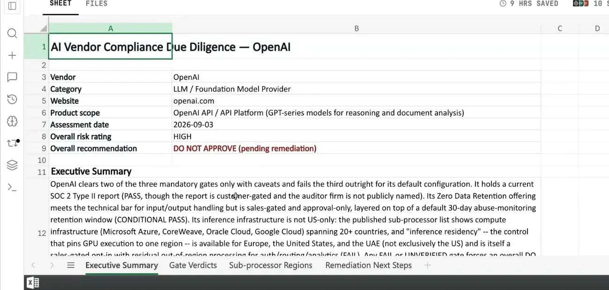Select row 12 header
This screenshot has width=609, height=290.
point(37,217)
